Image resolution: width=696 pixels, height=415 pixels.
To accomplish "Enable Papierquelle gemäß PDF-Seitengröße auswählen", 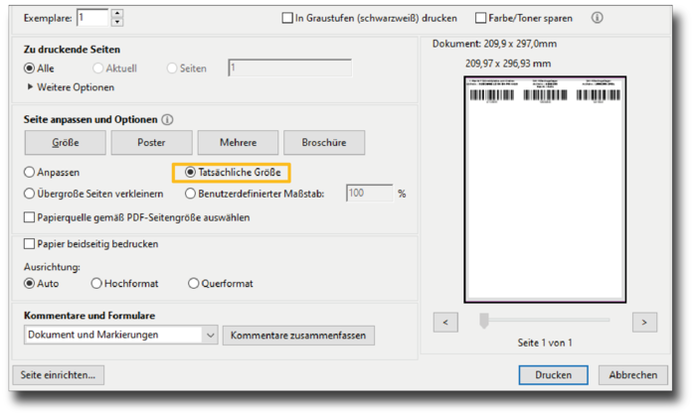I will click(x=29, y=217).
